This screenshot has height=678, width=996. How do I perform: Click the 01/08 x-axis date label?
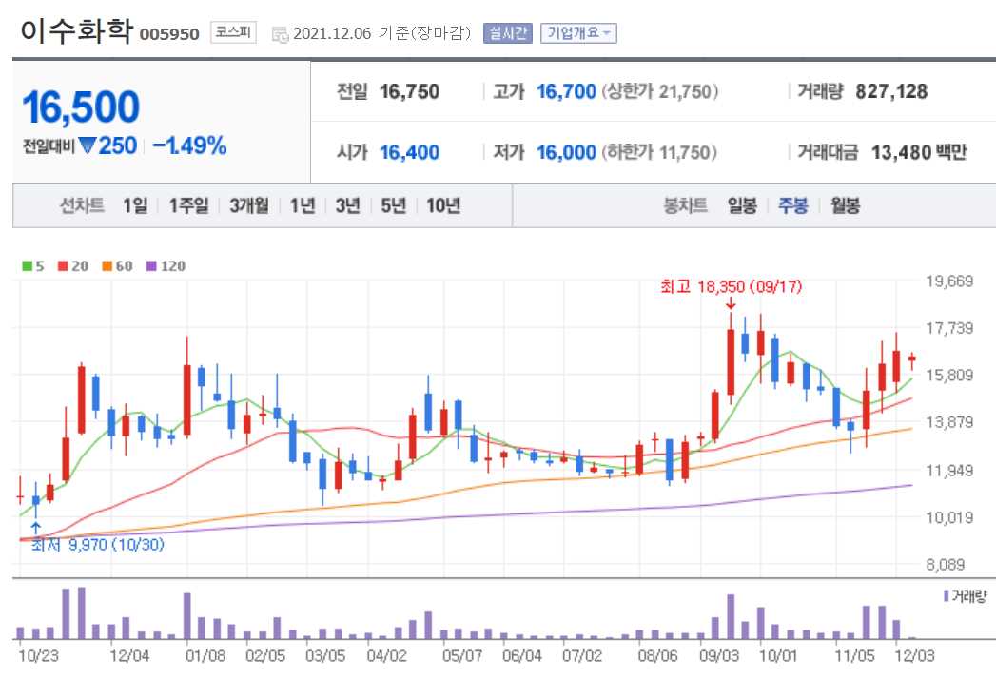pos(205,655)
